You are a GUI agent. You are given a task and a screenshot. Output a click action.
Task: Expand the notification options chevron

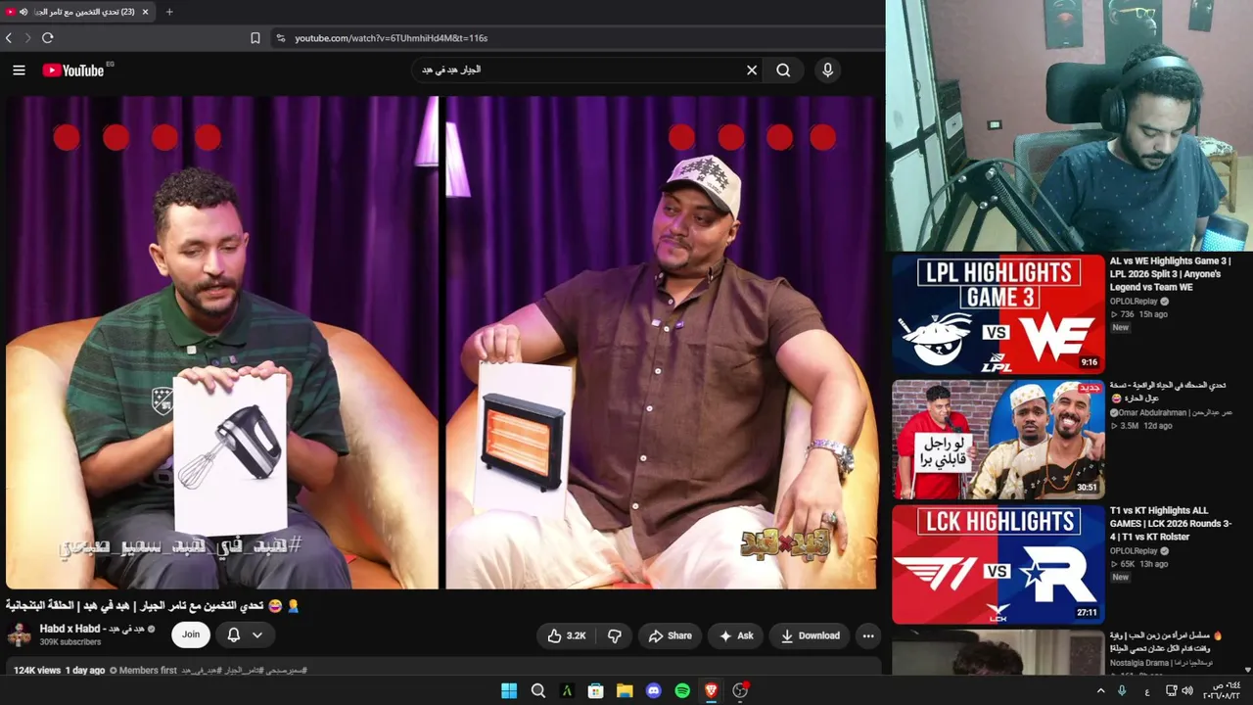pyautogui.click(x=257, y=634)
